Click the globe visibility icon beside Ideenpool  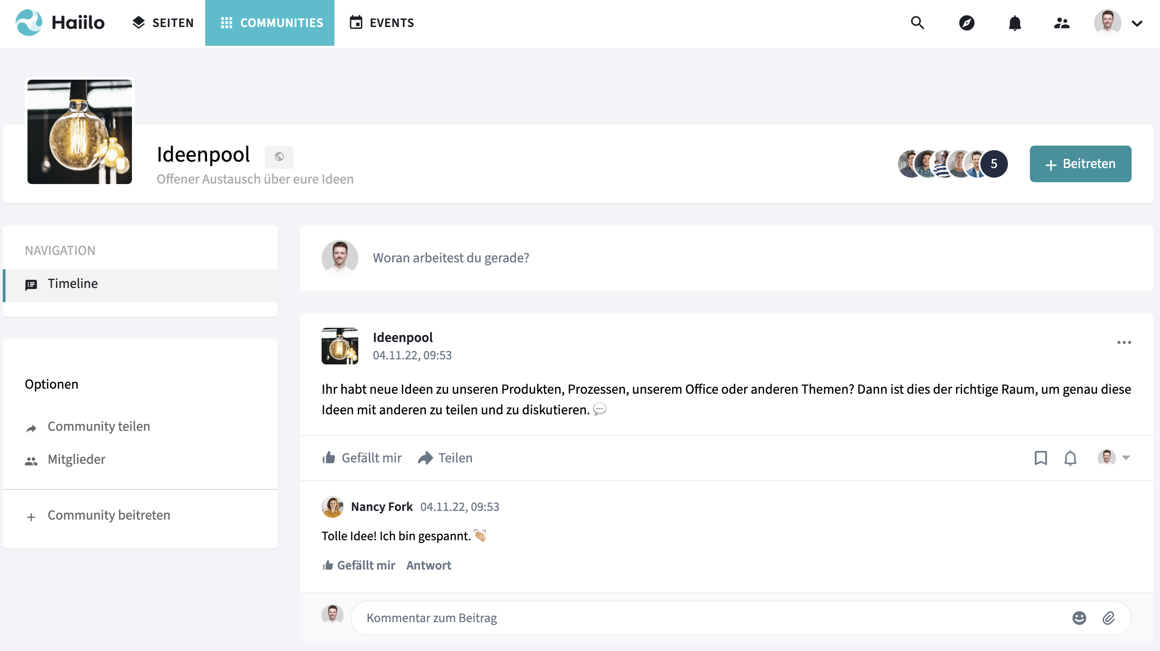point(279,157)
